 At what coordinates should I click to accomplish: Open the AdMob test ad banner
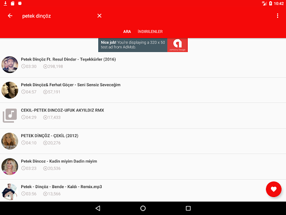(x=143, y=45)
